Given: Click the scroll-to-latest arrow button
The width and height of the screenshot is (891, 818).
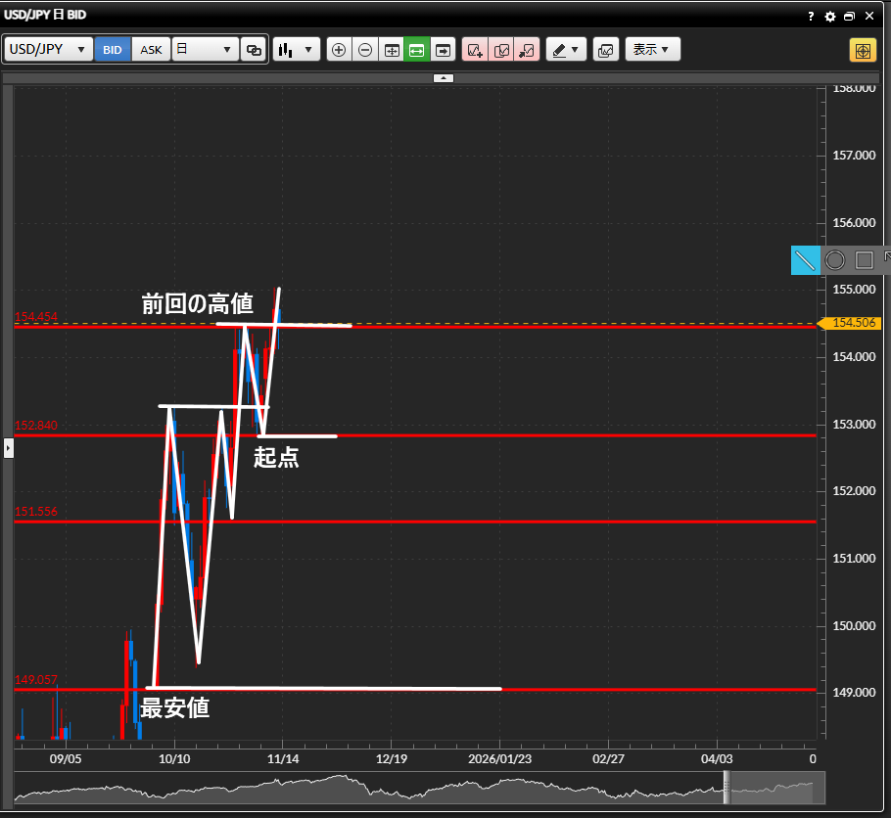Looking at the screenshot, I should 444,50.
